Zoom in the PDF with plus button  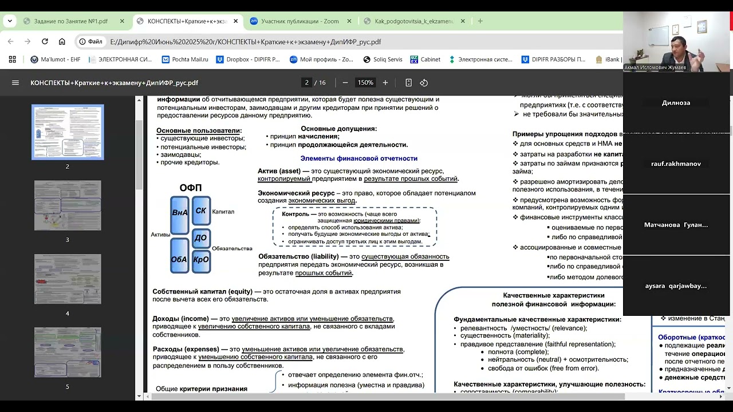point(385,82)
